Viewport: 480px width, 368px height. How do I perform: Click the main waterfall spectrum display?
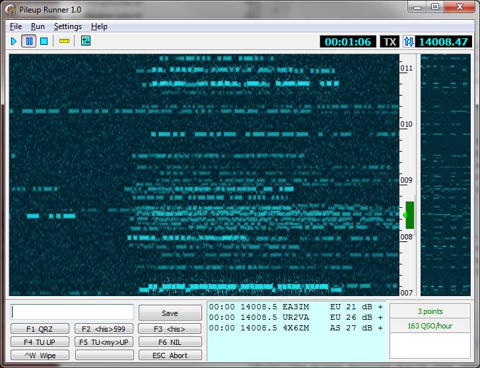[204, 175]
